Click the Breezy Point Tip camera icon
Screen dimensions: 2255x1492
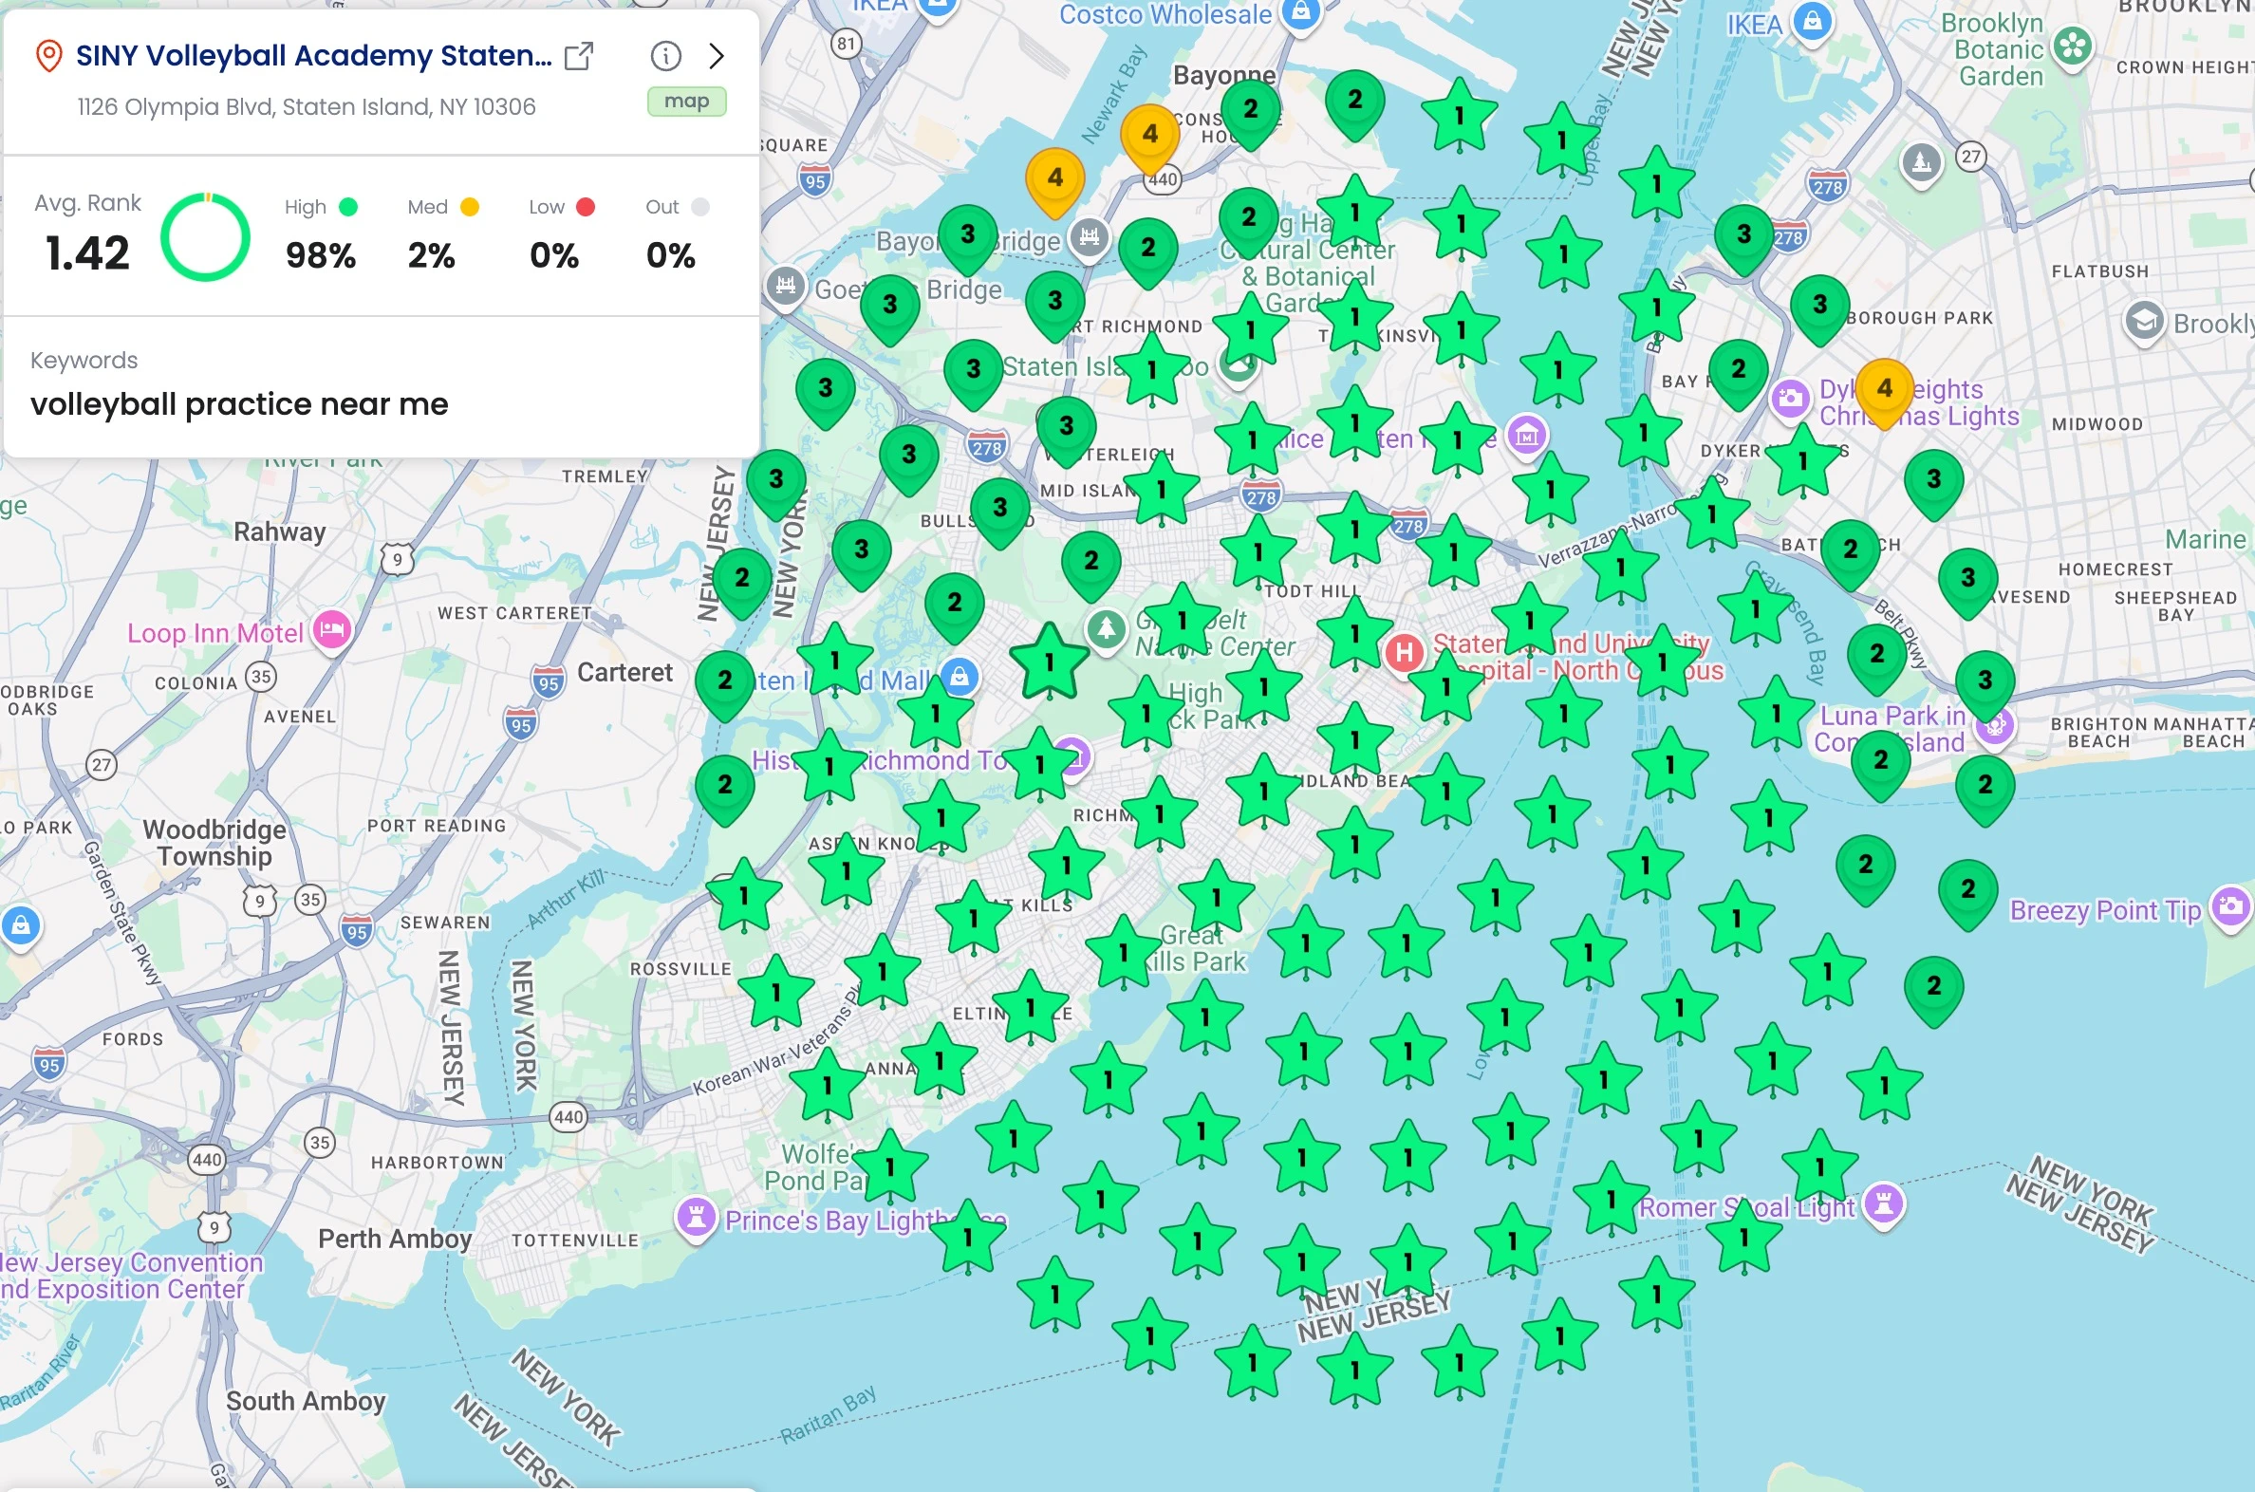click(2230, 905)
